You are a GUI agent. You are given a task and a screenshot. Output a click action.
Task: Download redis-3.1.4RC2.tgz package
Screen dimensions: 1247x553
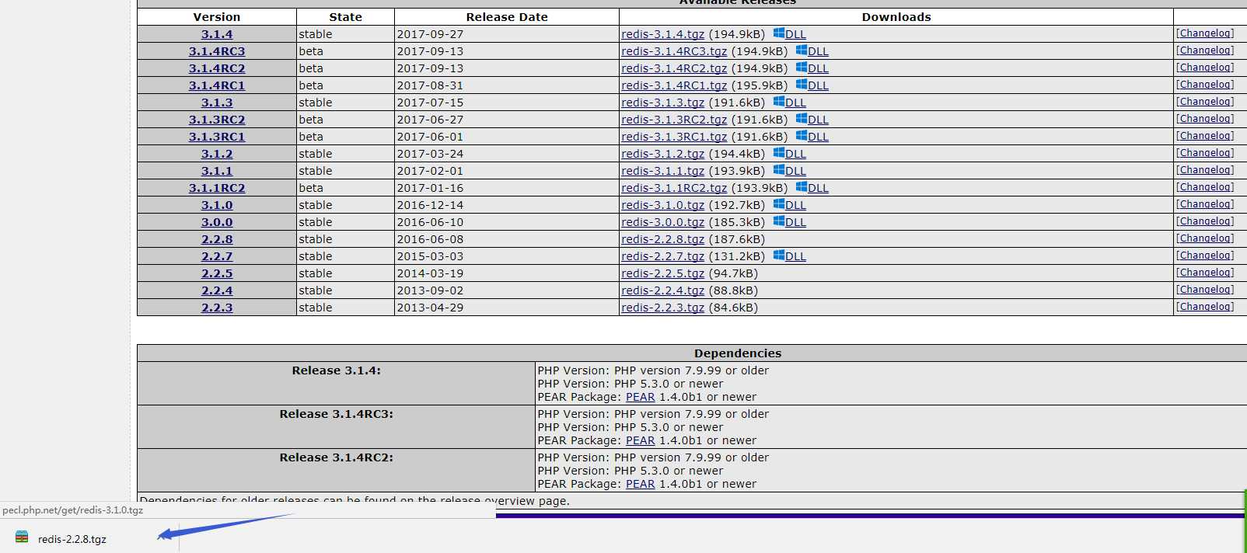[674, 68]
